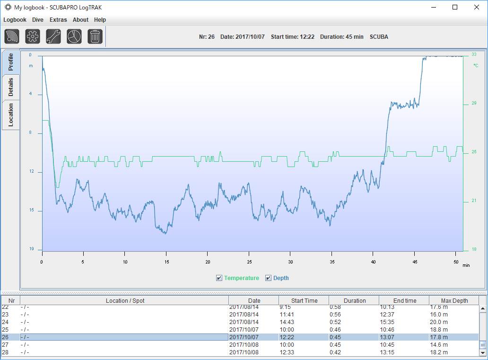Toggle the Temperature checkbox

219,278
